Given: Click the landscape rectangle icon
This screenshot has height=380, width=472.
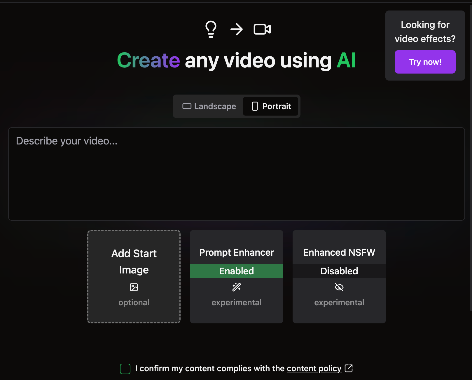Looking at the screenshot, I should (187, 106).
